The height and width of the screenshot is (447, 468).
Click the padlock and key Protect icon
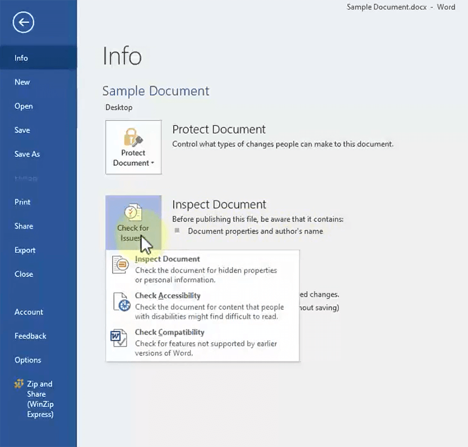click(x=133, y=137)
